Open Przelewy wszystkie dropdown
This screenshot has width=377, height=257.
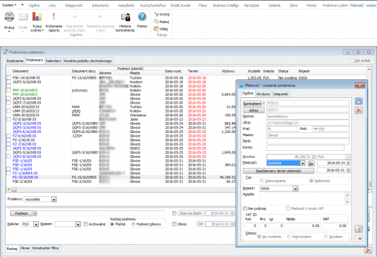pos(54,199)
